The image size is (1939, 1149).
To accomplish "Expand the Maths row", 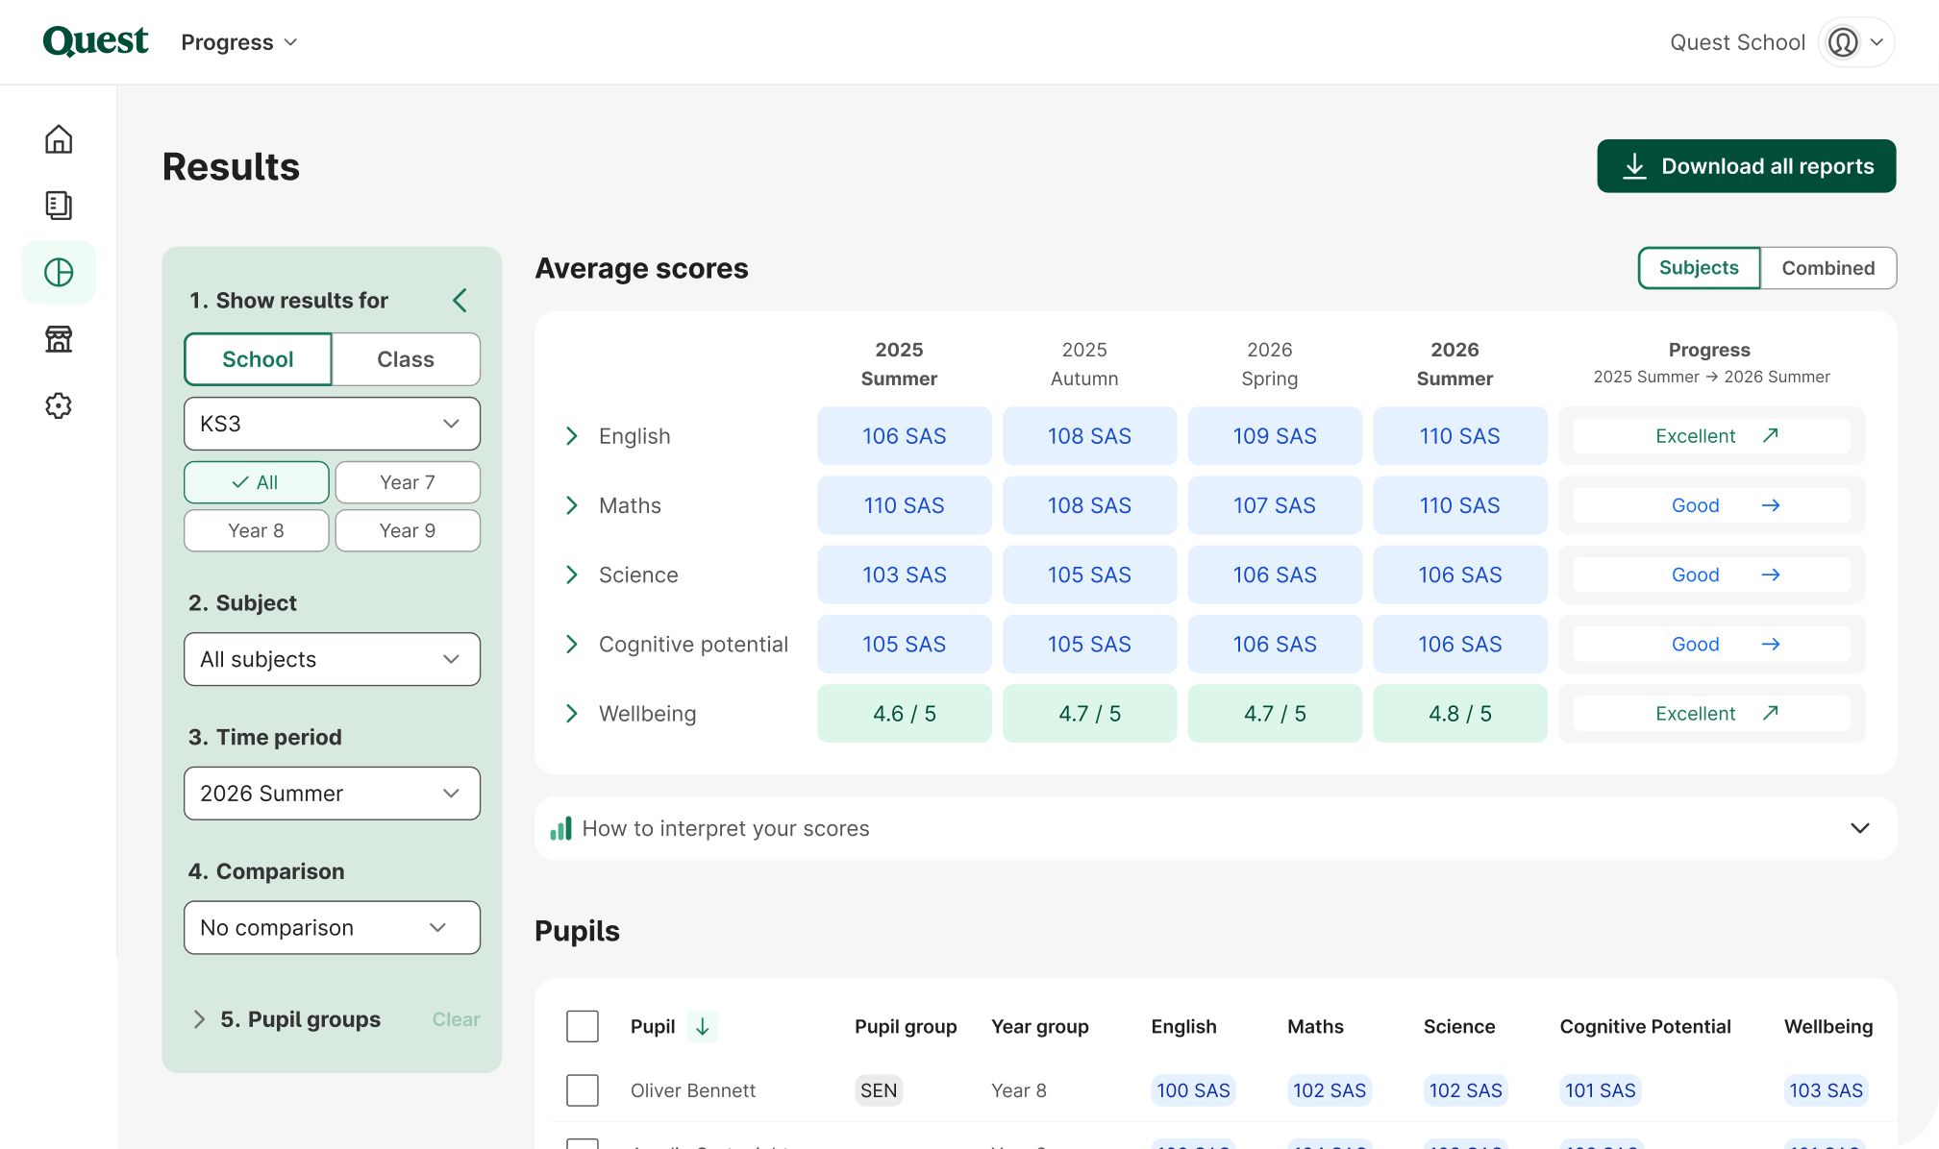I will (x=572, y=505).
